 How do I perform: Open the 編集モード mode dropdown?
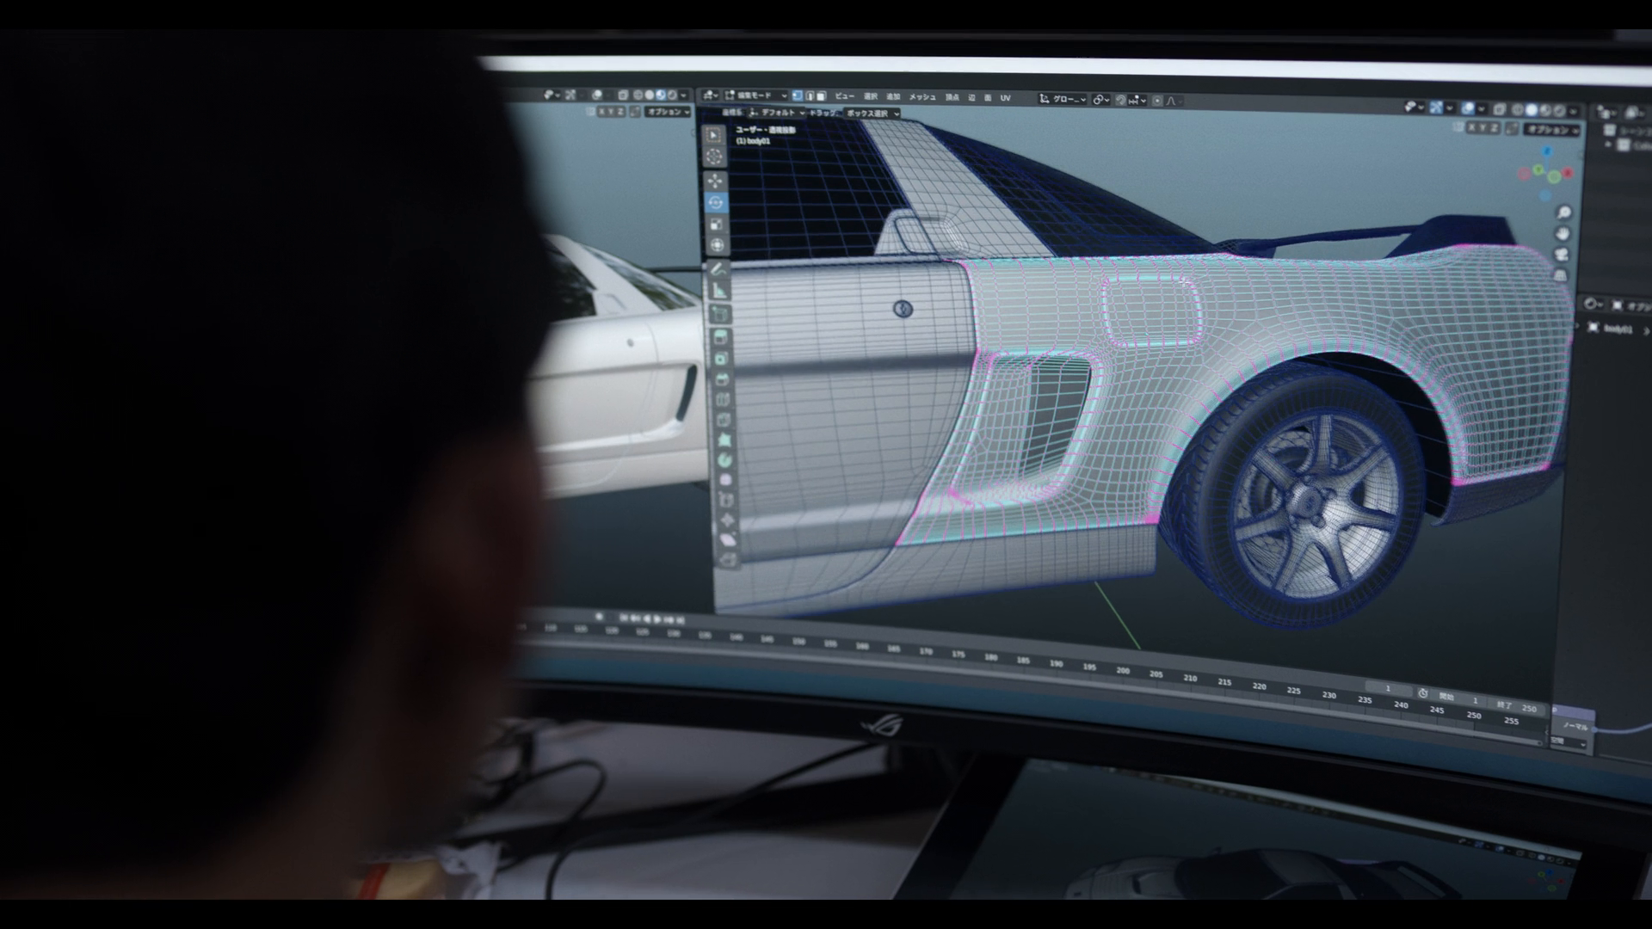pyautogui.click(x=756, y=95)
